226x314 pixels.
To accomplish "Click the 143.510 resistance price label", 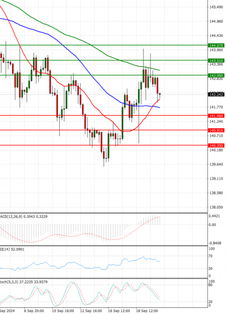I will (x=216, y=60).
